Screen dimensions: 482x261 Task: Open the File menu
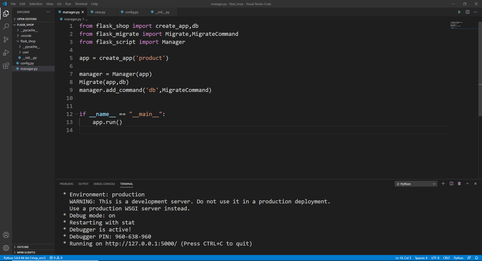point(13,4)
